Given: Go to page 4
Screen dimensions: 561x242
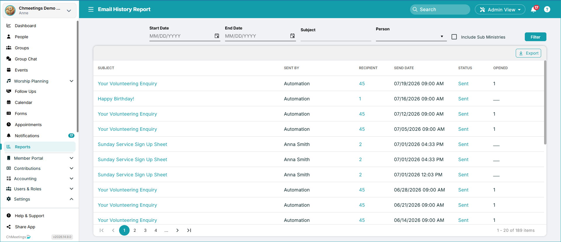Looking at the screenshot, I should pos(156,230).
